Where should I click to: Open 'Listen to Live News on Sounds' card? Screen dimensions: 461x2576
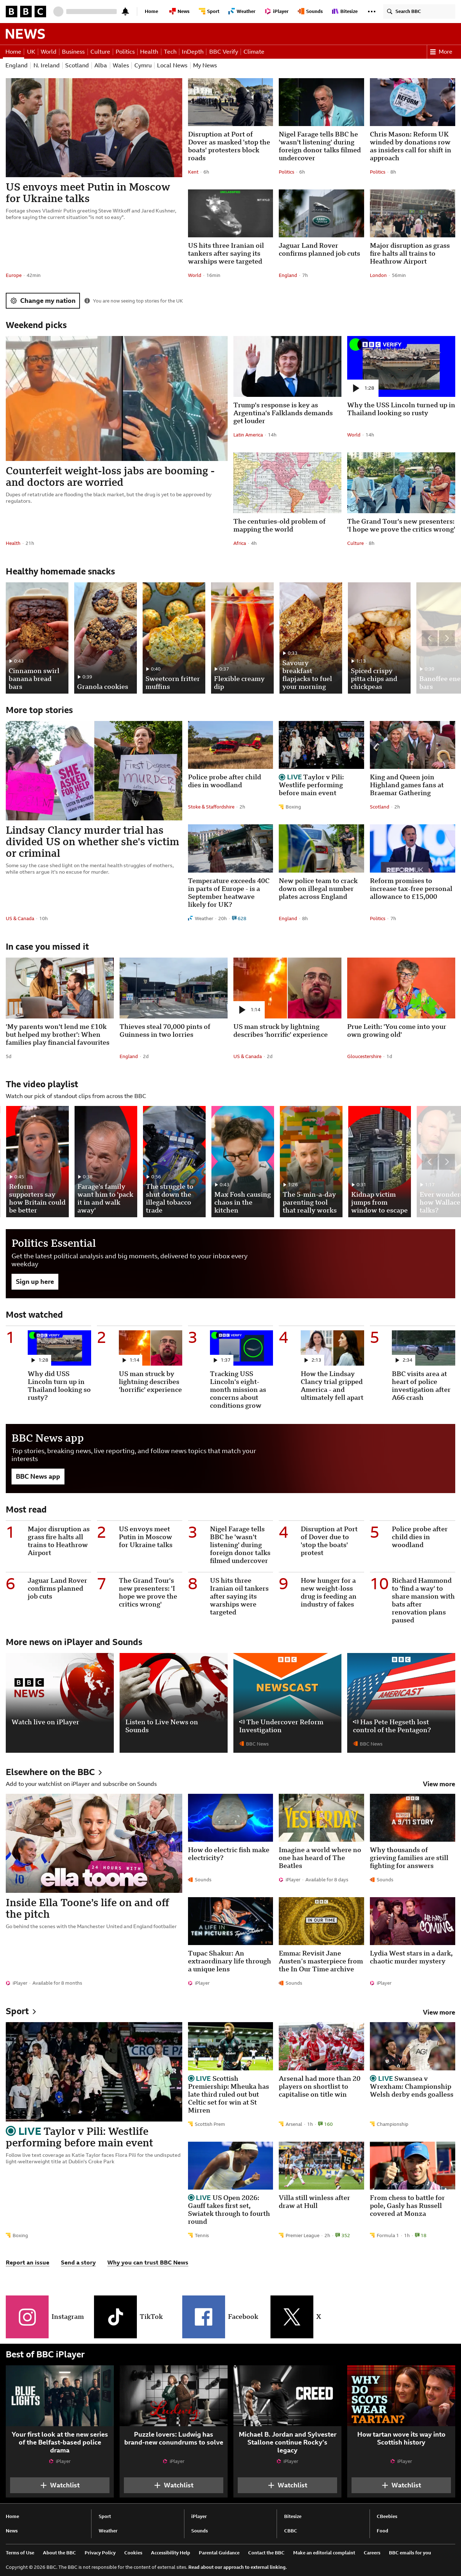(173, 1703)
